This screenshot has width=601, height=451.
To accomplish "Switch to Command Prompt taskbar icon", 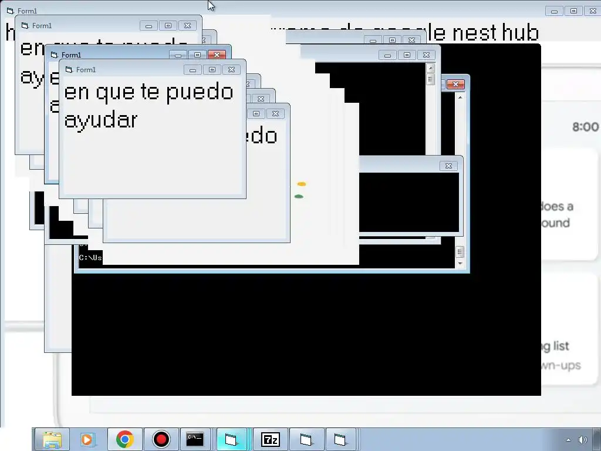I will pos(195,439).
